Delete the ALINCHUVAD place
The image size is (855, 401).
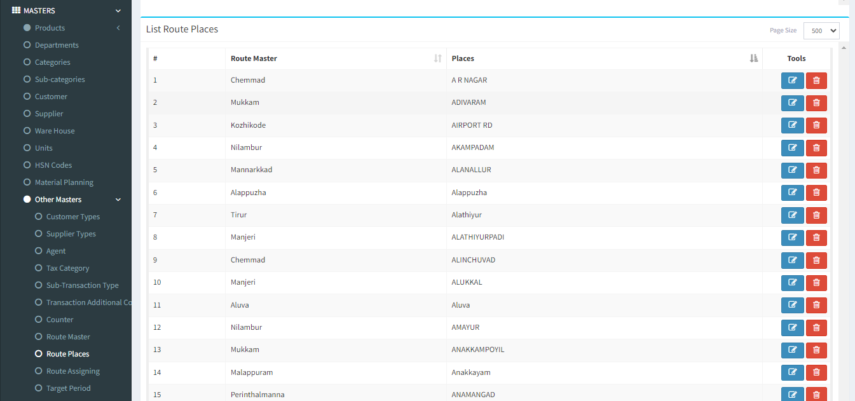(x=816, y=261)
